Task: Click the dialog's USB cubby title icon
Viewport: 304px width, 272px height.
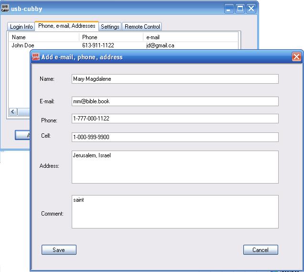Action: click(35, 57)
